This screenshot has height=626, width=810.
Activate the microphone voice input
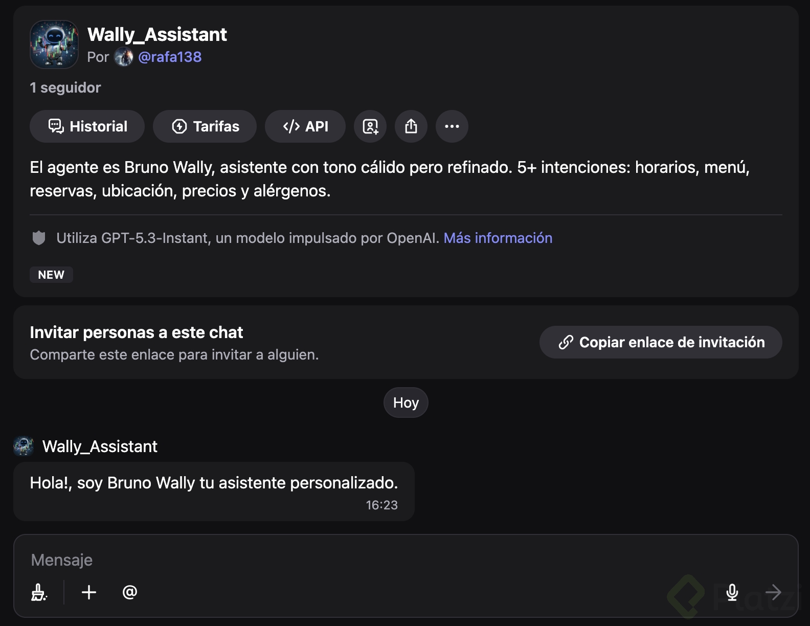pos(732,592)
